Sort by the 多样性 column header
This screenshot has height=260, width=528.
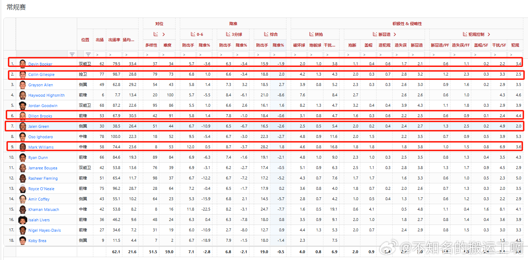pos(151,45)
